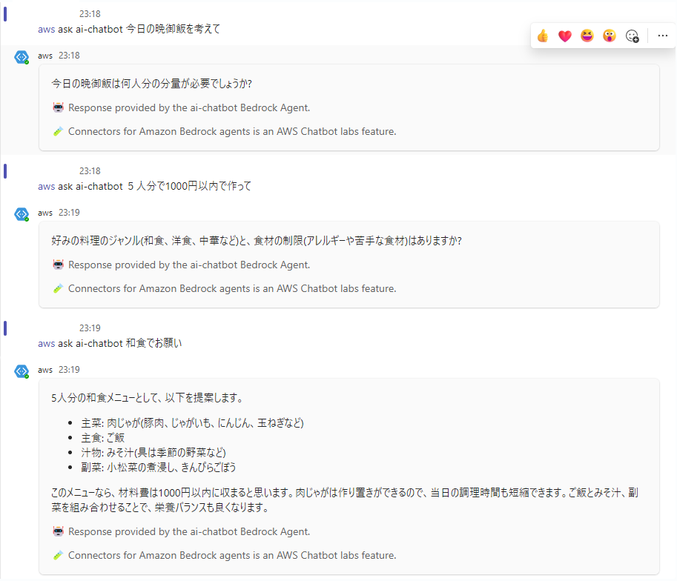Click the 23:18 timestamp above 1000円以内 message

[90, 171]
